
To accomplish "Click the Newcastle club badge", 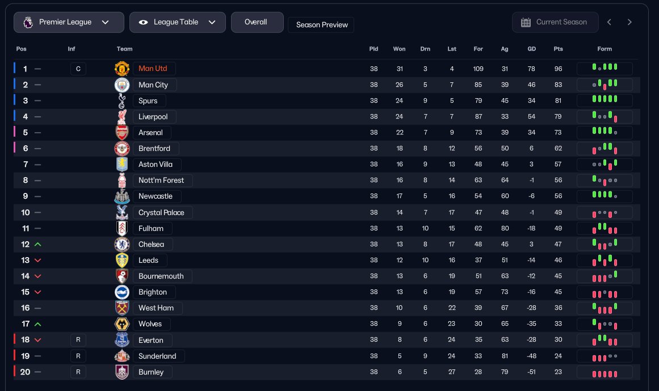I will (x=122, y=196).
